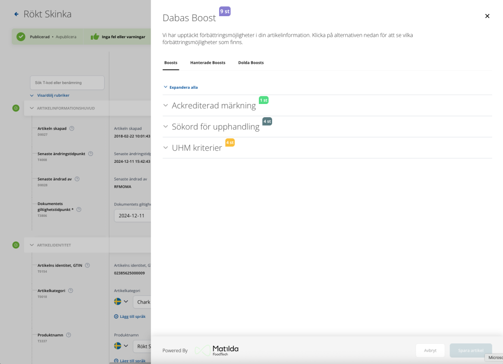The width and height of the screenshot is (503, 364).
Task: Collapse the ARTIKELIDENTITET section
Action: (x=32, y=245)
